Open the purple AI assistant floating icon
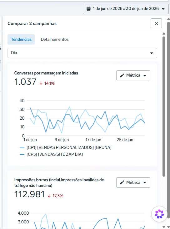The height and width of the screenshot is (229, 170). pos(159,214)
